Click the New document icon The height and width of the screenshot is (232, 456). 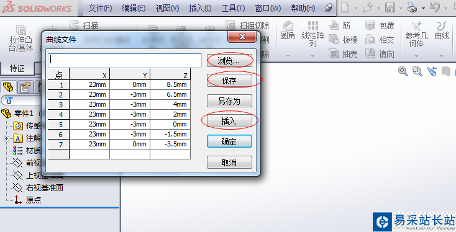pos(345,7)
